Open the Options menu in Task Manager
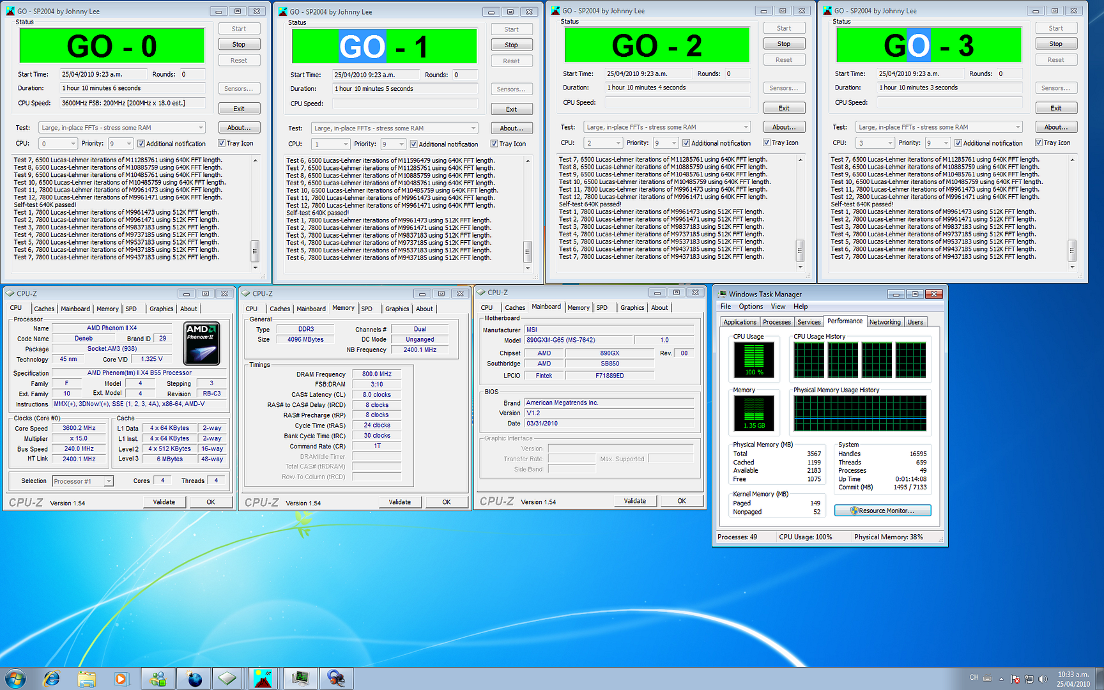This screenshot has height=690, width=1104. tap(751, 307)
